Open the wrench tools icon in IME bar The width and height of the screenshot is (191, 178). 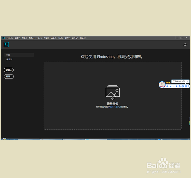176,86
